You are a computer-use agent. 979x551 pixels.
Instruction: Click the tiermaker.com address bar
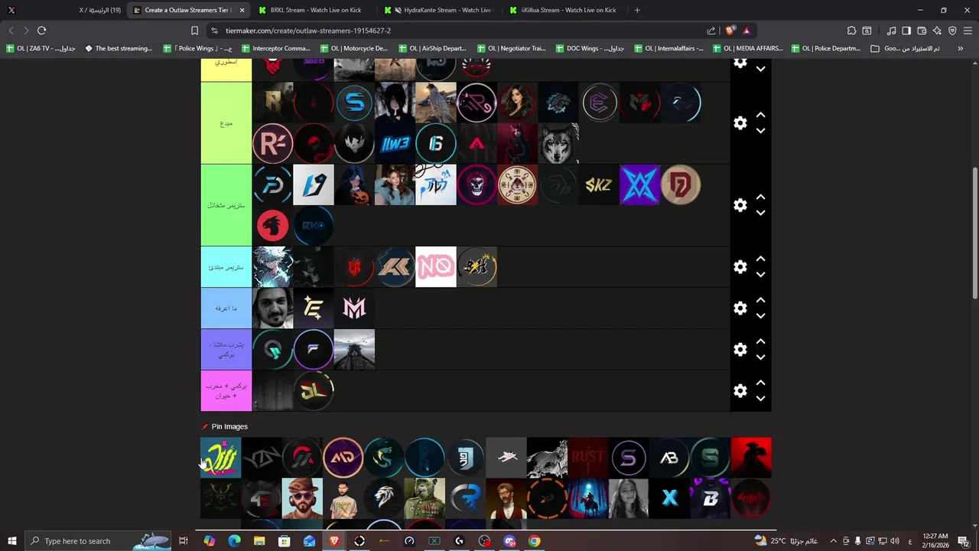point(459,31)
